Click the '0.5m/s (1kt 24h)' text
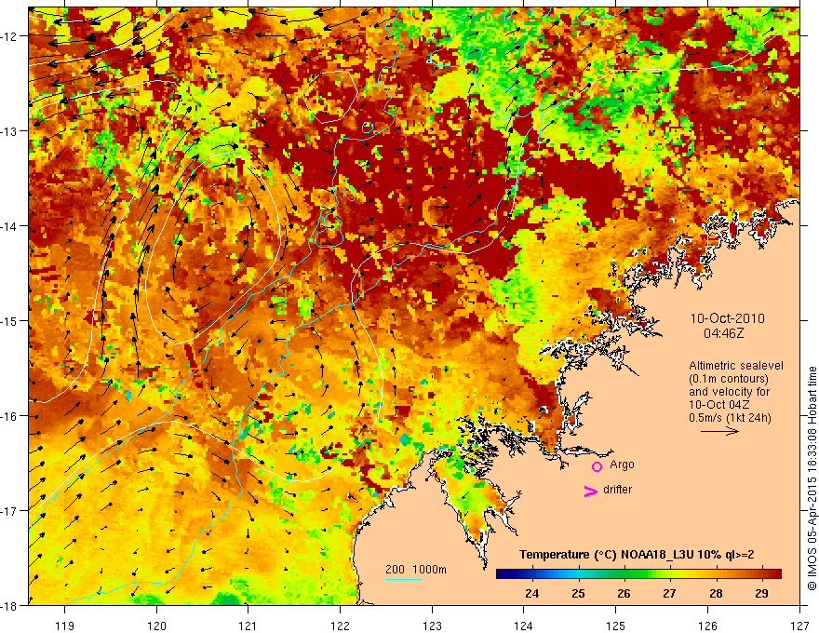 pos(730,418)
